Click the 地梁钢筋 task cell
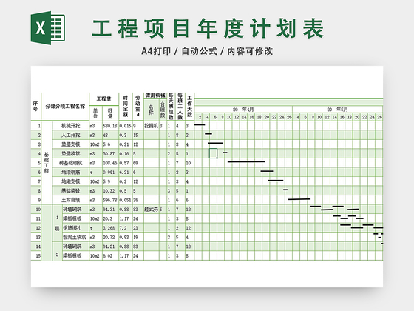 click(71, 172)
